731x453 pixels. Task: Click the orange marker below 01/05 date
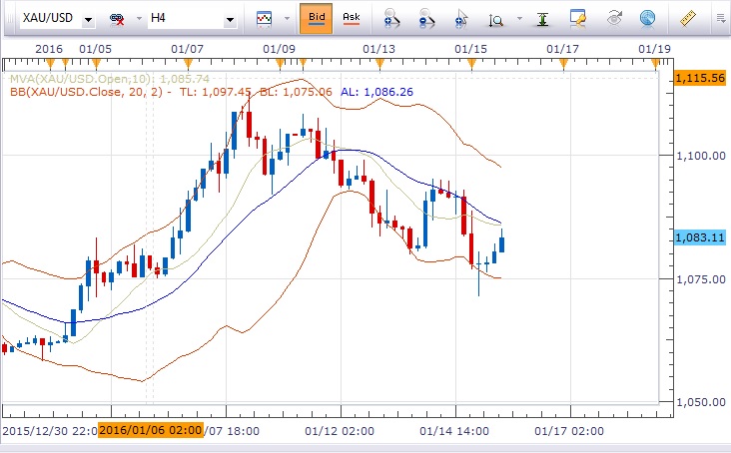point(96,63)
